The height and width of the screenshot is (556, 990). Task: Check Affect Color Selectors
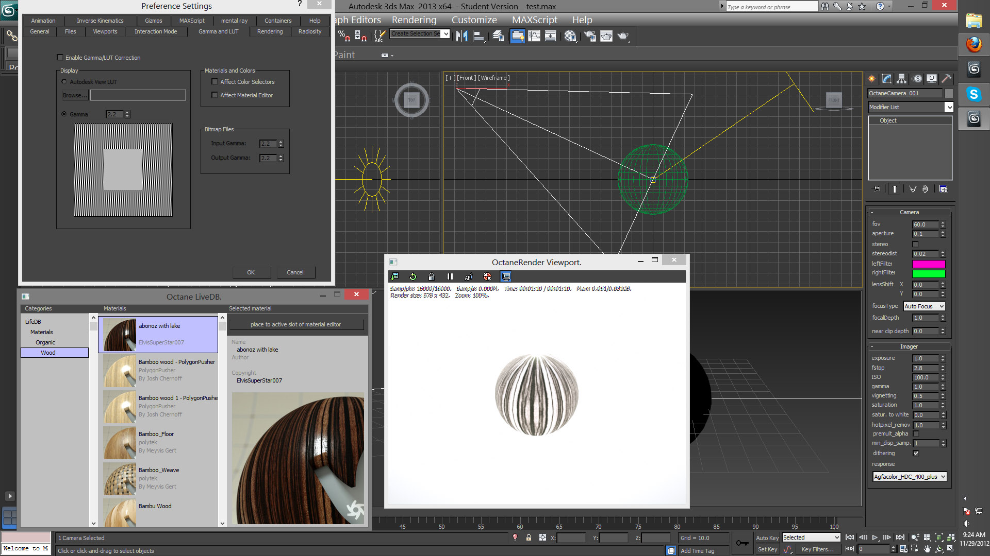coord(214,82)
